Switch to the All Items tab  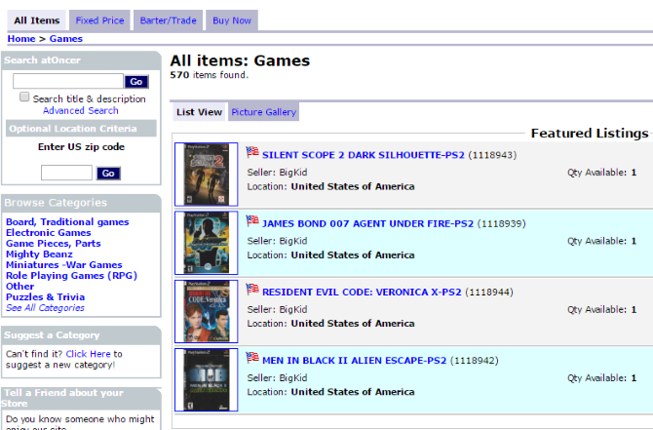[x=37, y=20]
